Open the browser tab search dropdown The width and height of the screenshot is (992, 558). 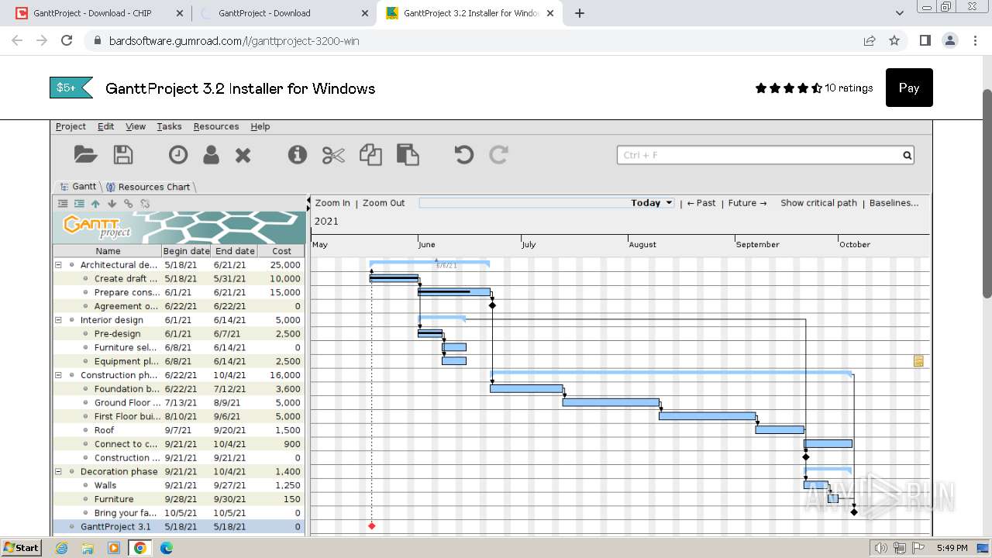coord(900,13)
